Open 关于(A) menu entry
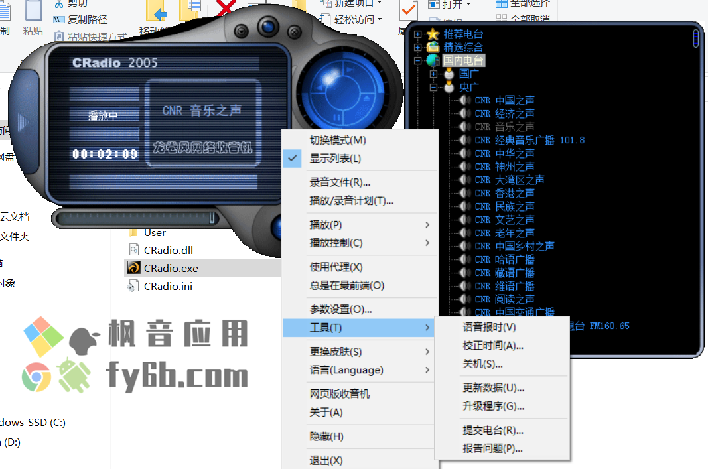 coord(360,412)
